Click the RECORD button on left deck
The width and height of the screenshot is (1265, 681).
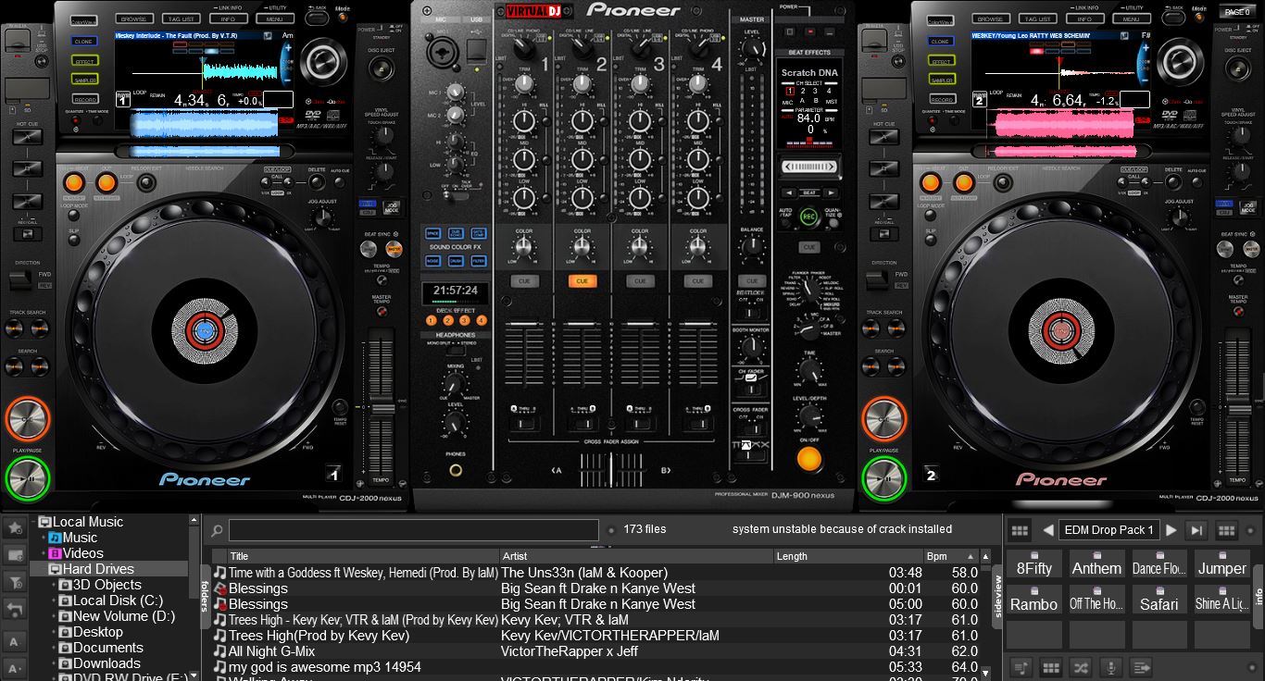84,100
